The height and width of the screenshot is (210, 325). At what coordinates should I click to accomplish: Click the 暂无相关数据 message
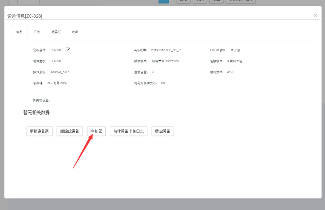click(x=36, y=113)
